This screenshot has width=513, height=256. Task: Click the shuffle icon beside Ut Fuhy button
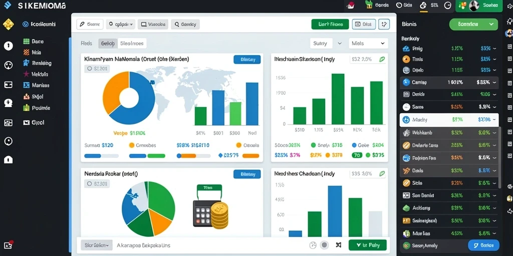[338, 245]
